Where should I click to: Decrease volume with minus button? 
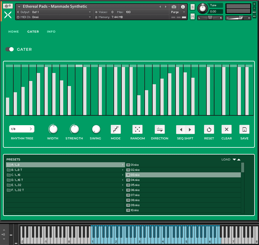point(228,18)
